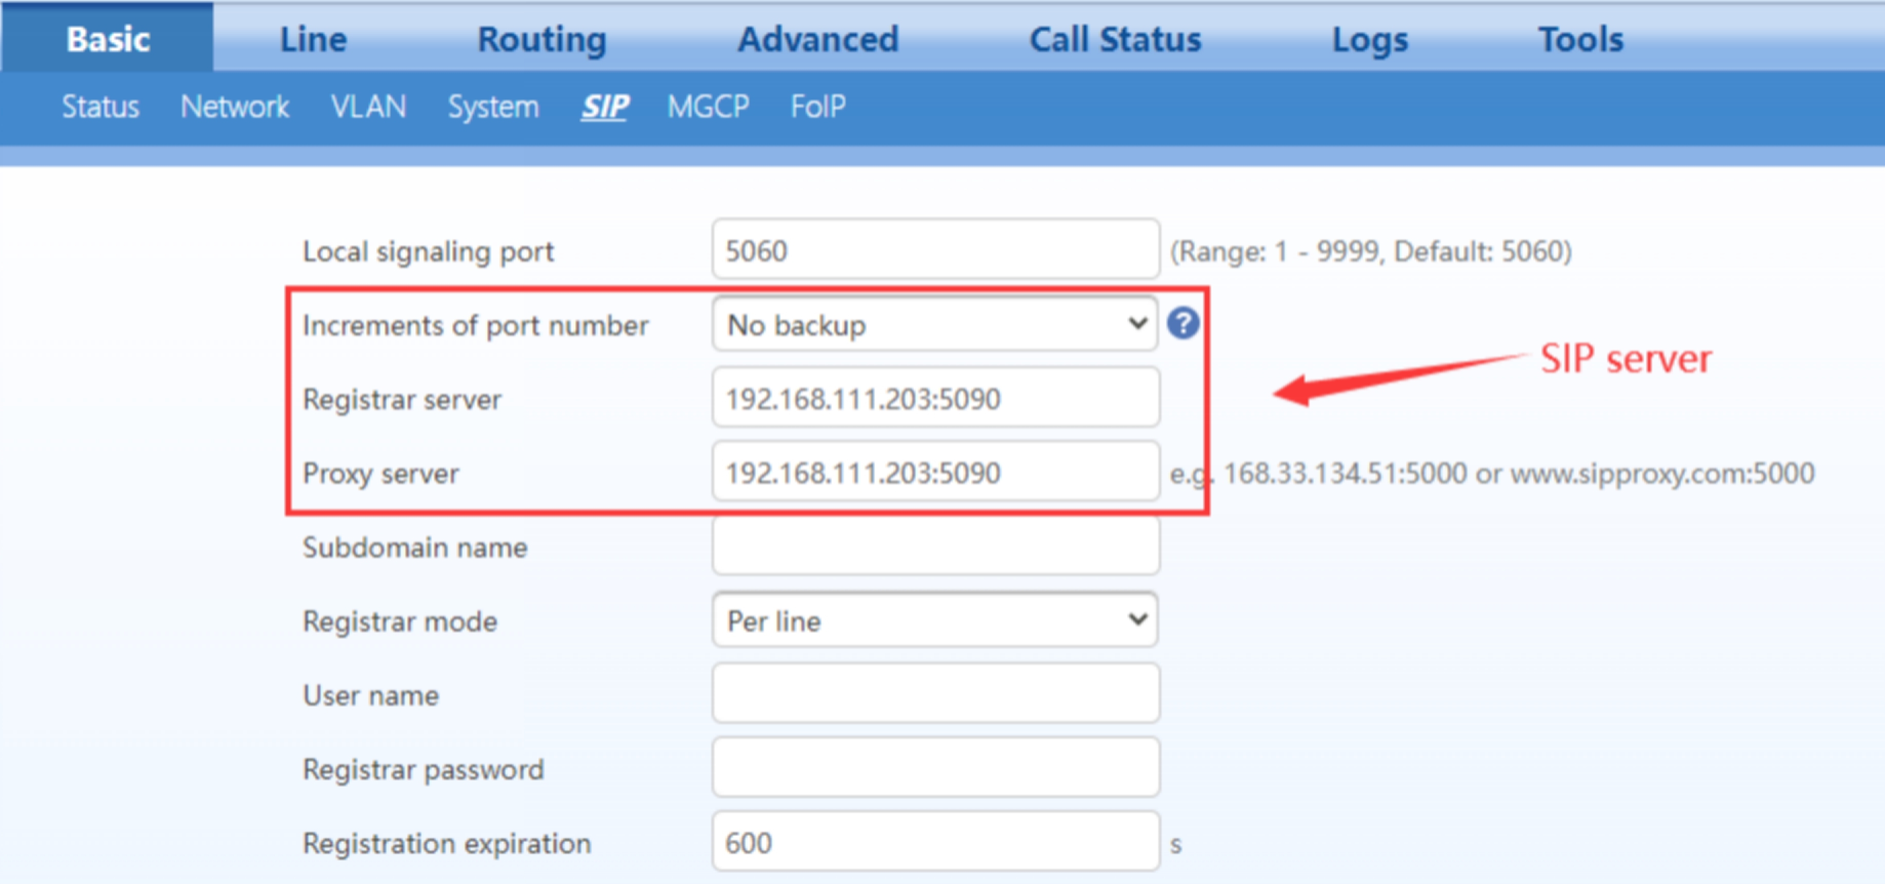Focus the Registrar server input field
The width and height of the screenshot is (1885, 884).
pyautogui.click(x=934, y=398)
